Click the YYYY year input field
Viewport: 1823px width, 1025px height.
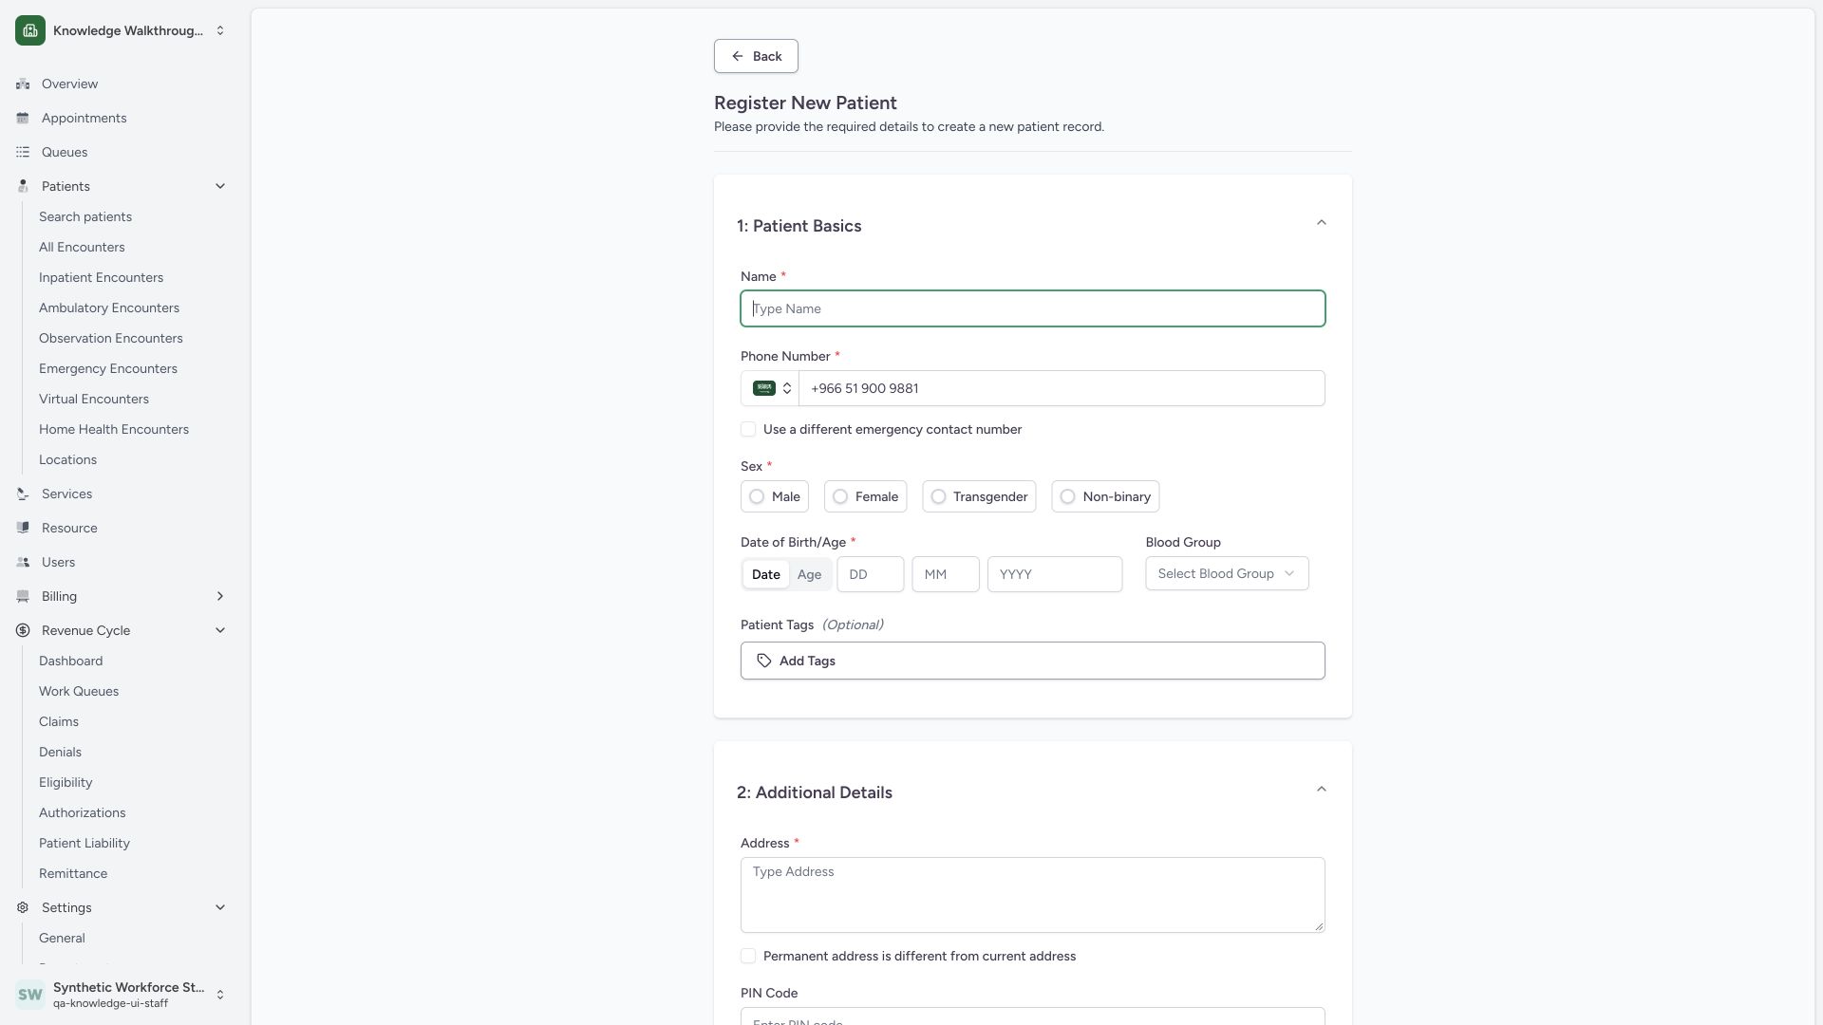1055,574
